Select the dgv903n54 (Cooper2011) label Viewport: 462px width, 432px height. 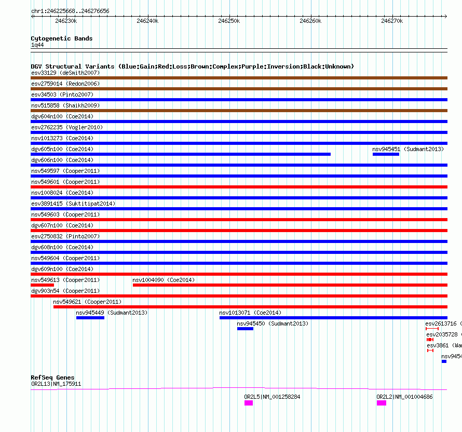pos(65,291)
